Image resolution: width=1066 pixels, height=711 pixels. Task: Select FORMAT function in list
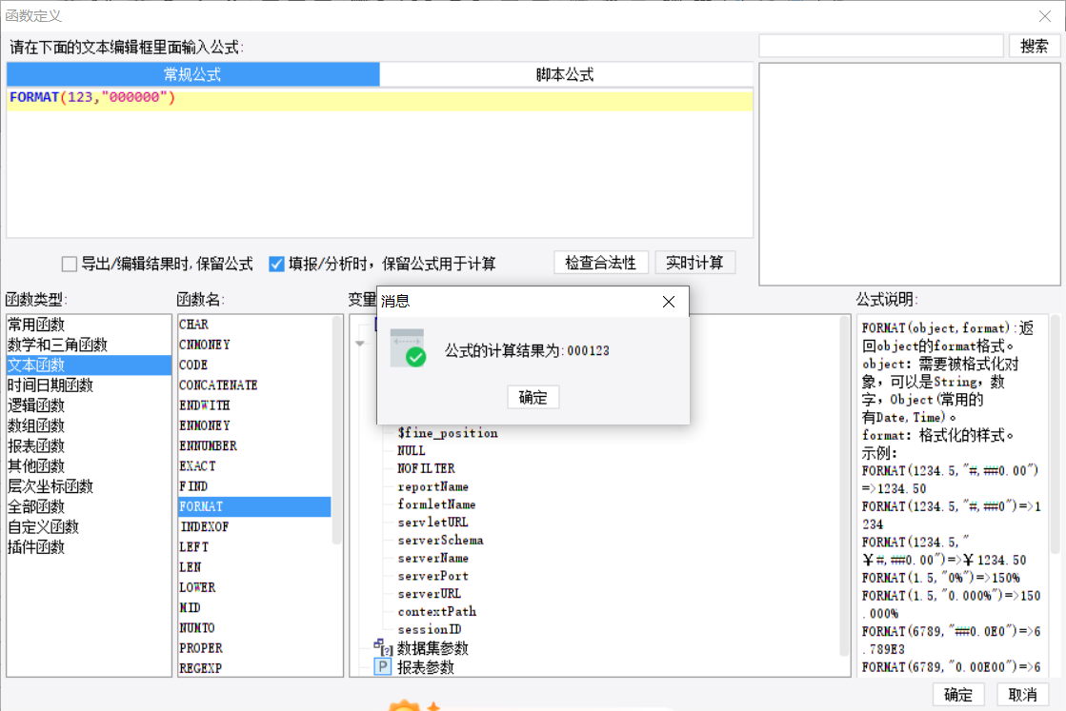[x=254, y=506]
